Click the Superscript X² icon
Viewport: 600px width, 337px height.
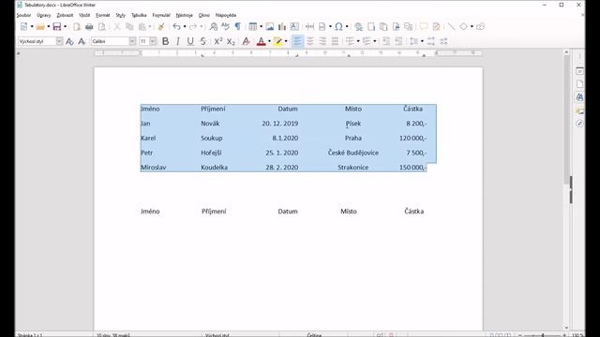point(218,41)
